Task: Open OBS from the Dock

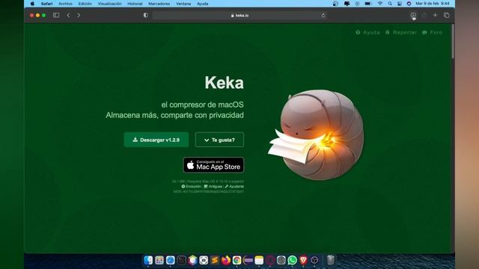Action: 314,260
